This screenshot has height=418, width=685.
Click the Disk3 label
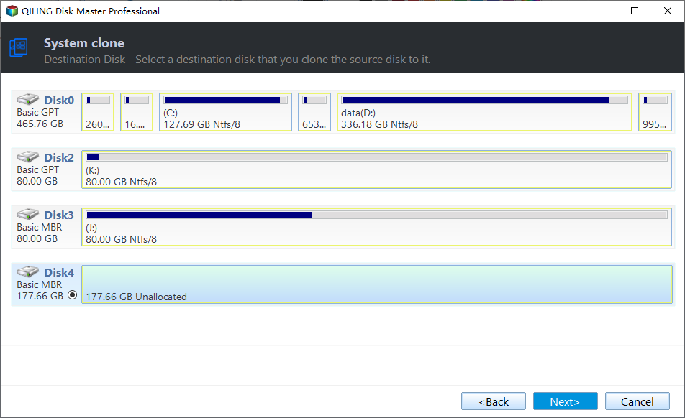tap(59, 215)
